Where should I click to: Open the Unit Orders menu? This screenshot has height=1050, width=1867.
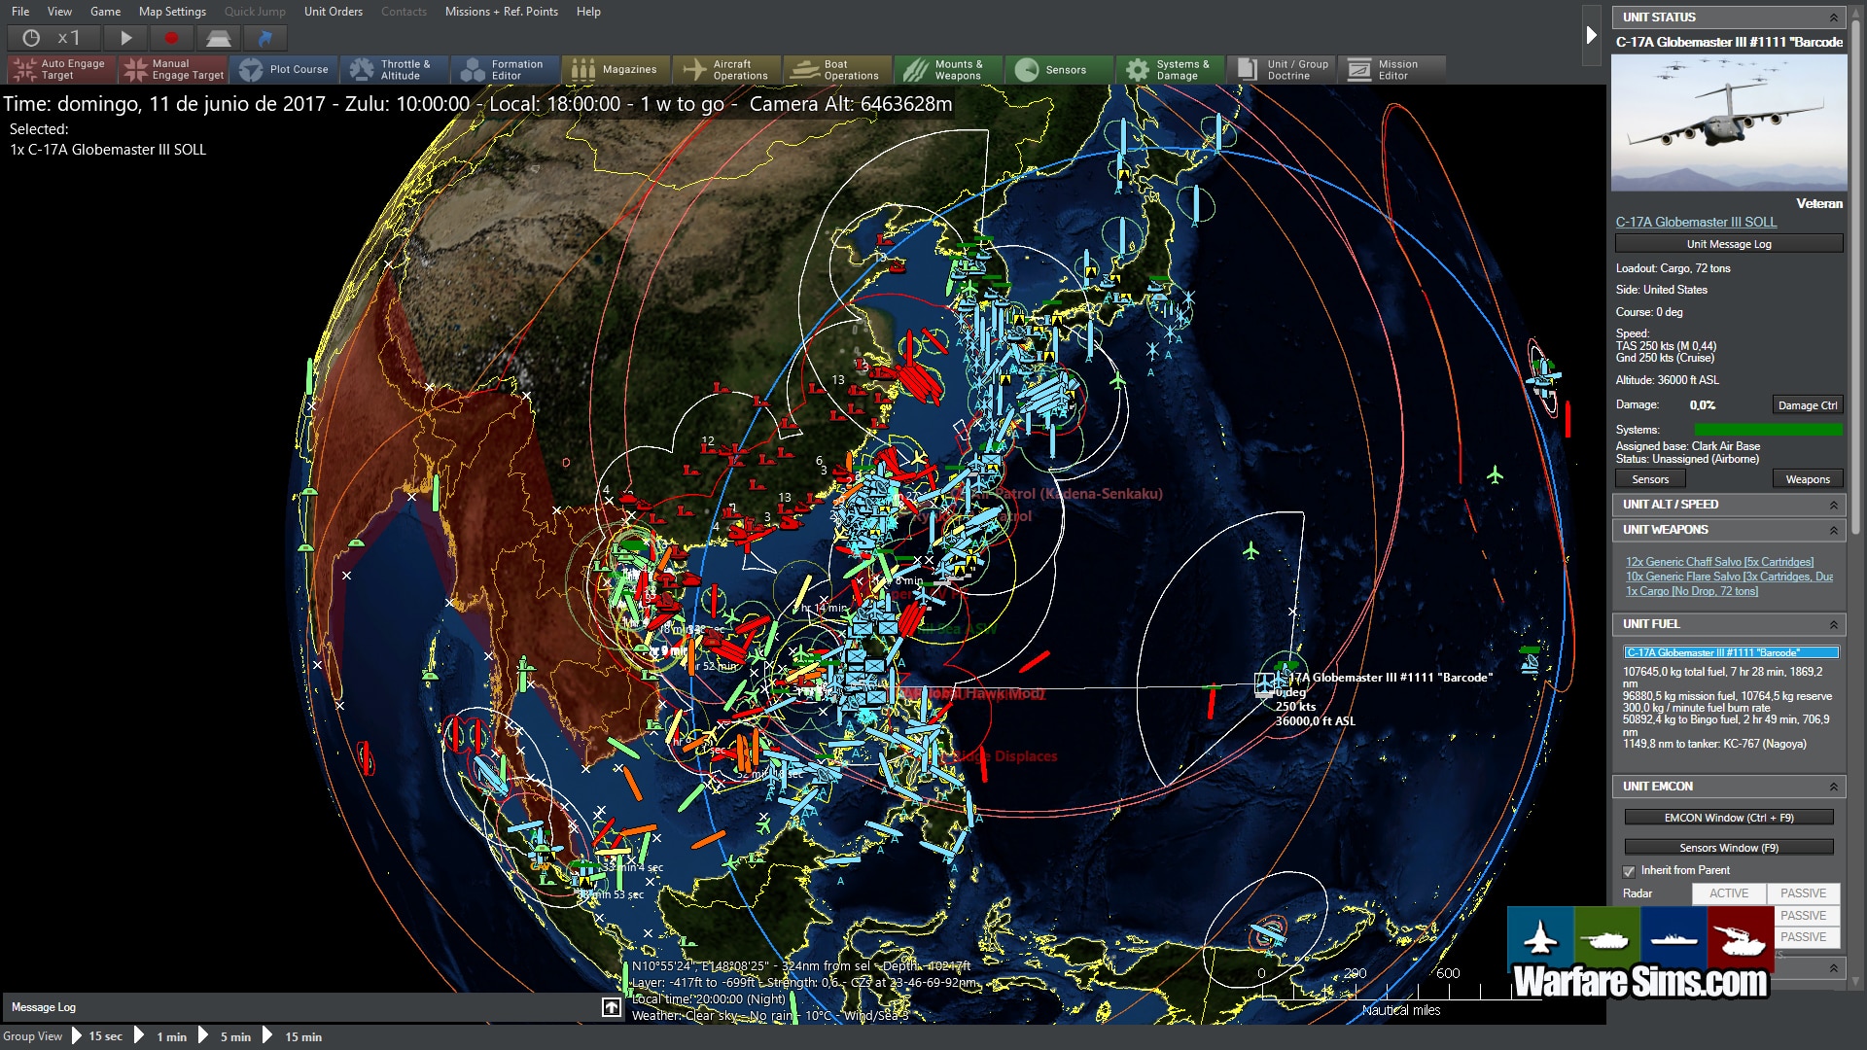click(333, 12)
